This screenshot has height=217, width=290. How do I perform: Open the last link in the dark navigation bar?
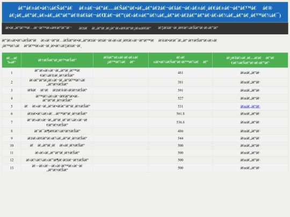[x=188, y=28]
